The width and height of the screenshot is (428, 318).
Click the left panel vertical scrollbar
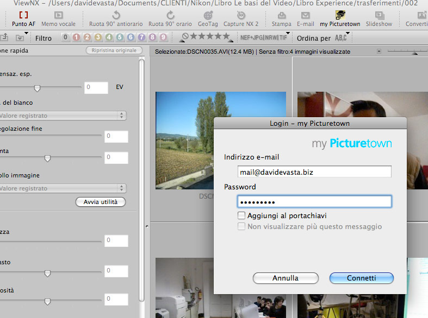[141, 180]
